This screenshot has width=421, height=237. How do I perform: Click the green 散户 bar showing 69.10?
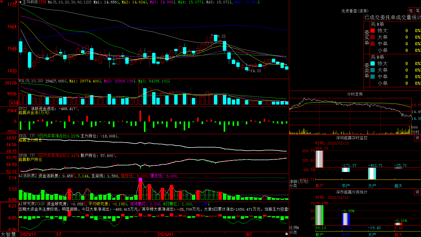[319, 215]
